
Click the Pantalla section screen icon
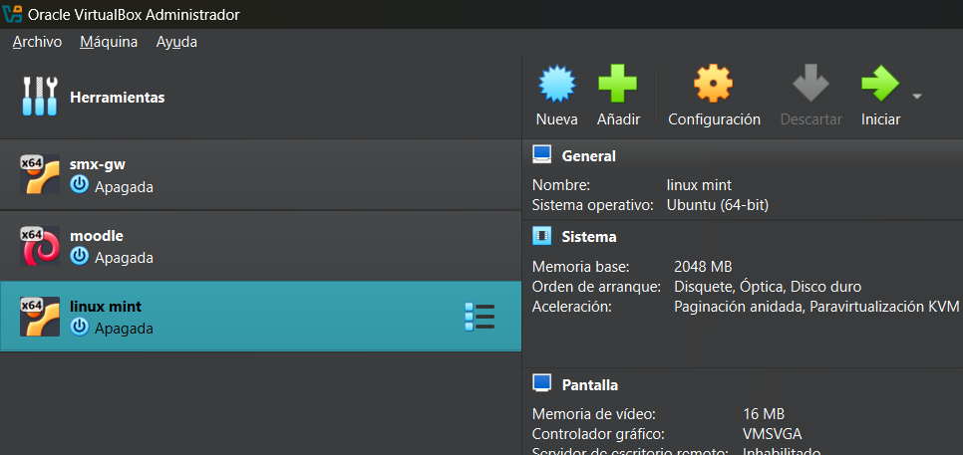point(541,384)
